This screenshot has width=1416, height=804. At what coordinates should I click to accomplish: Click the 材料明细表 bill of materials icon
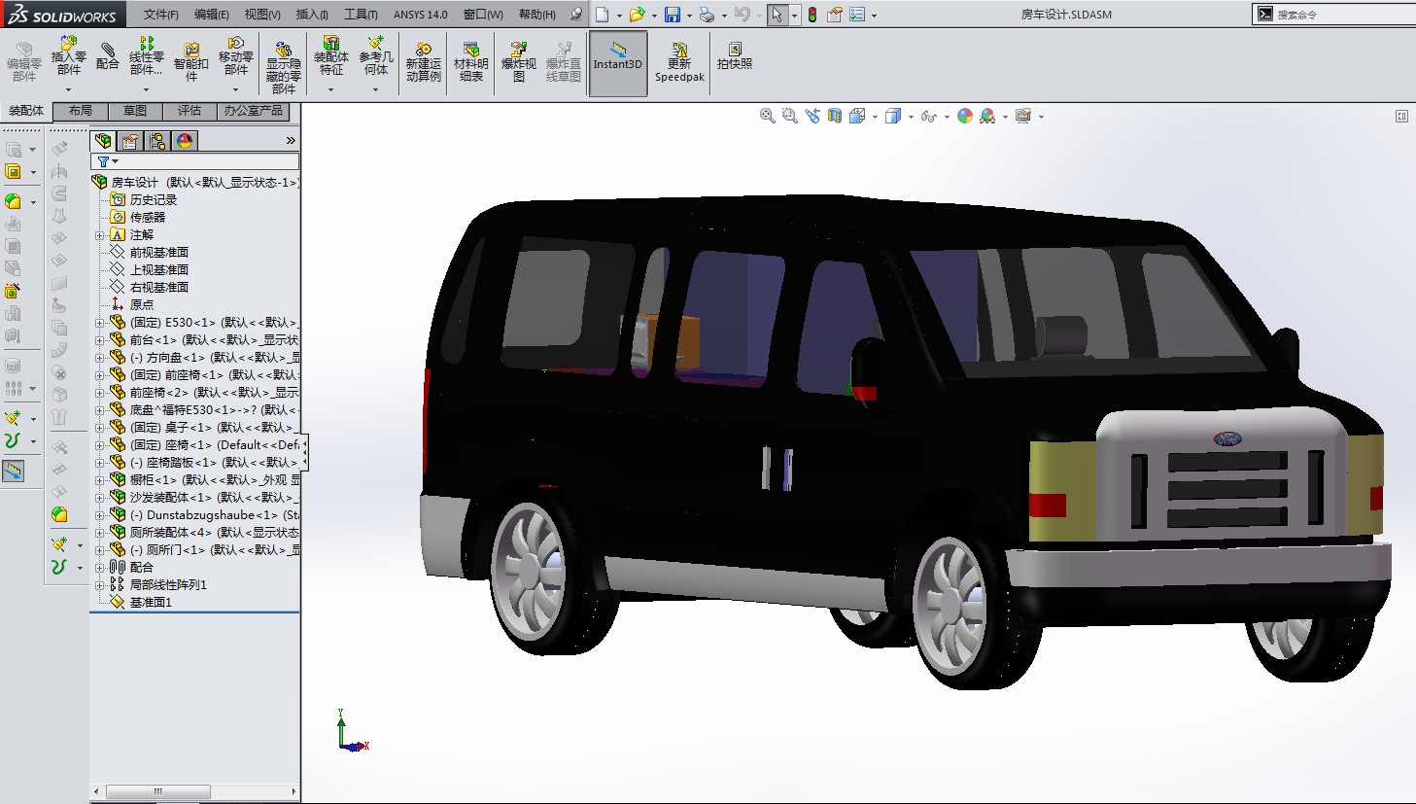[x=470, y=61]
